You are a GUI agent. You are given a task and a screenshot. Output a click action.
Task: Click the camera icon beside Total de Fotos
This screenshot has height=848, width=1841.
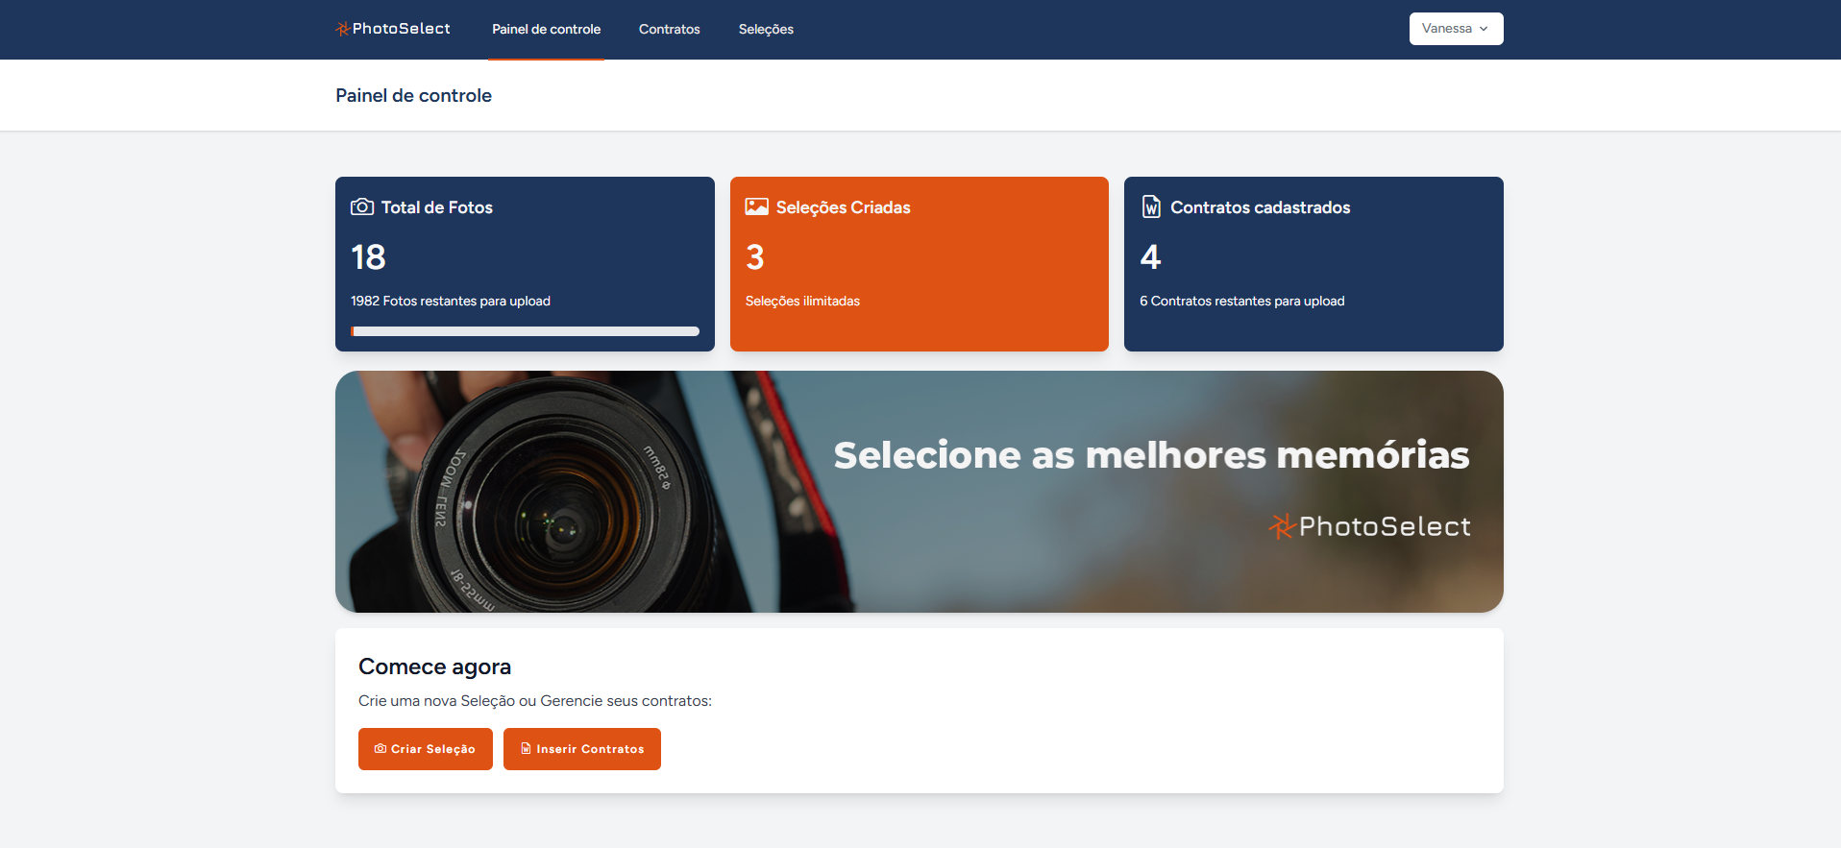(x=362, y=206)
